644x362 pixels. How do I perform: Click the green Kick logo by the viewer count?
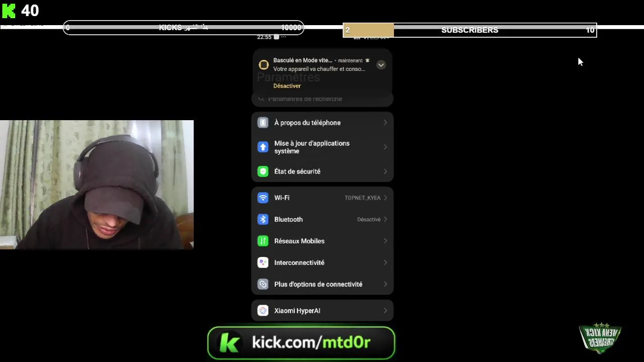(x=9, y=11)
